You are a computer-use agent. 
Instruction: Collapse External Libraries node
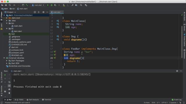[x=4, y=58]
